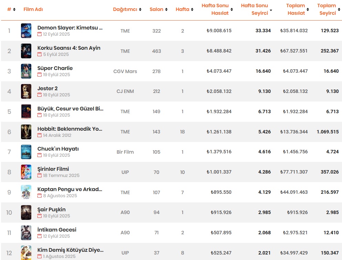Open the Süper Charlie film title link
The height and width of the screenshot is (260, 342).
[x=55, y=68]
